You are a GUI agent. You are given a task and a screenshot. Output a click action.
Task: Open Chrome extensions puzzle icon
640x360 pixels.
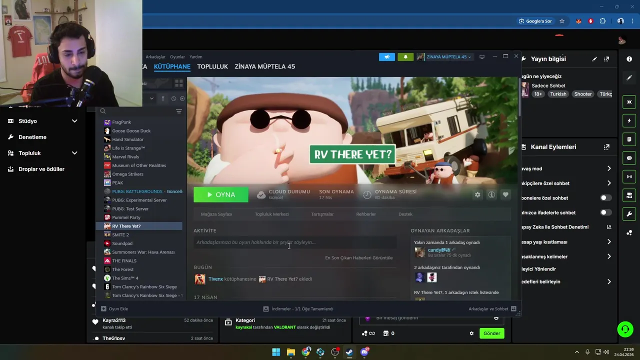pyautogui.click(x=602, y=21)
